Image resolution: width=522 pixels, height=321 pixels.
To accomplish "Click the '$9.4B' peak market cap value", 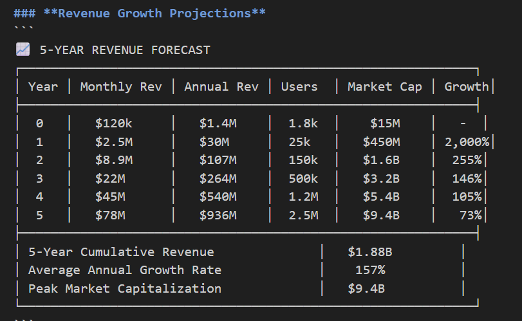I will [x=366, y=288].
